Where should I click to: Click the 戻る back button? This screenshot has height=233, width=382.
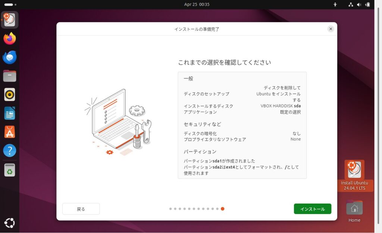point(81,209)
